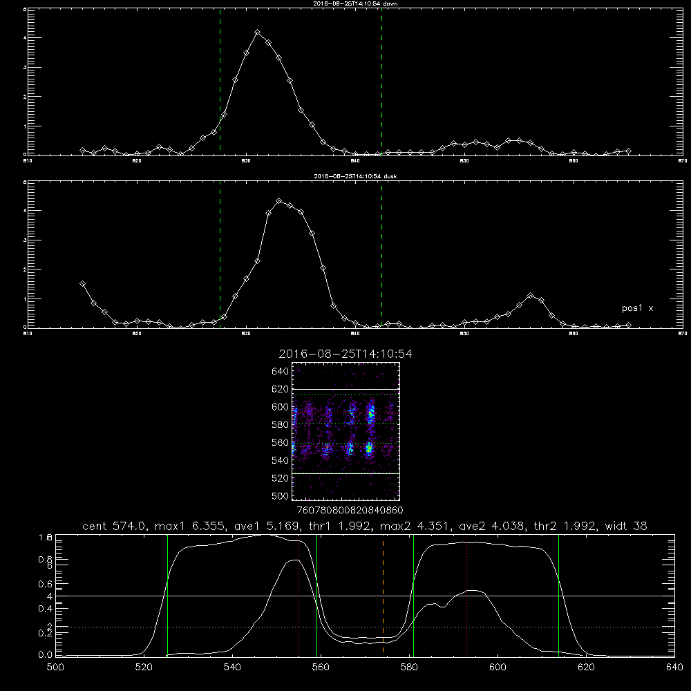Image resolution: width=691 pixels, height=691 pixels.
Task: Click the 560 tick label on bottom plot x-axis
Action: click(x=321, y=668)
